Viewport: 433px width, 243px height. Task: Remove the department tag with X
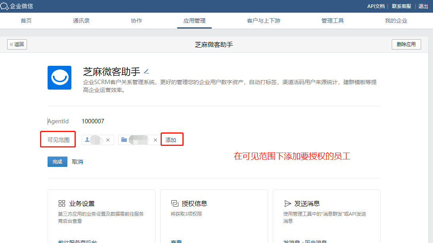pos(155,140)
